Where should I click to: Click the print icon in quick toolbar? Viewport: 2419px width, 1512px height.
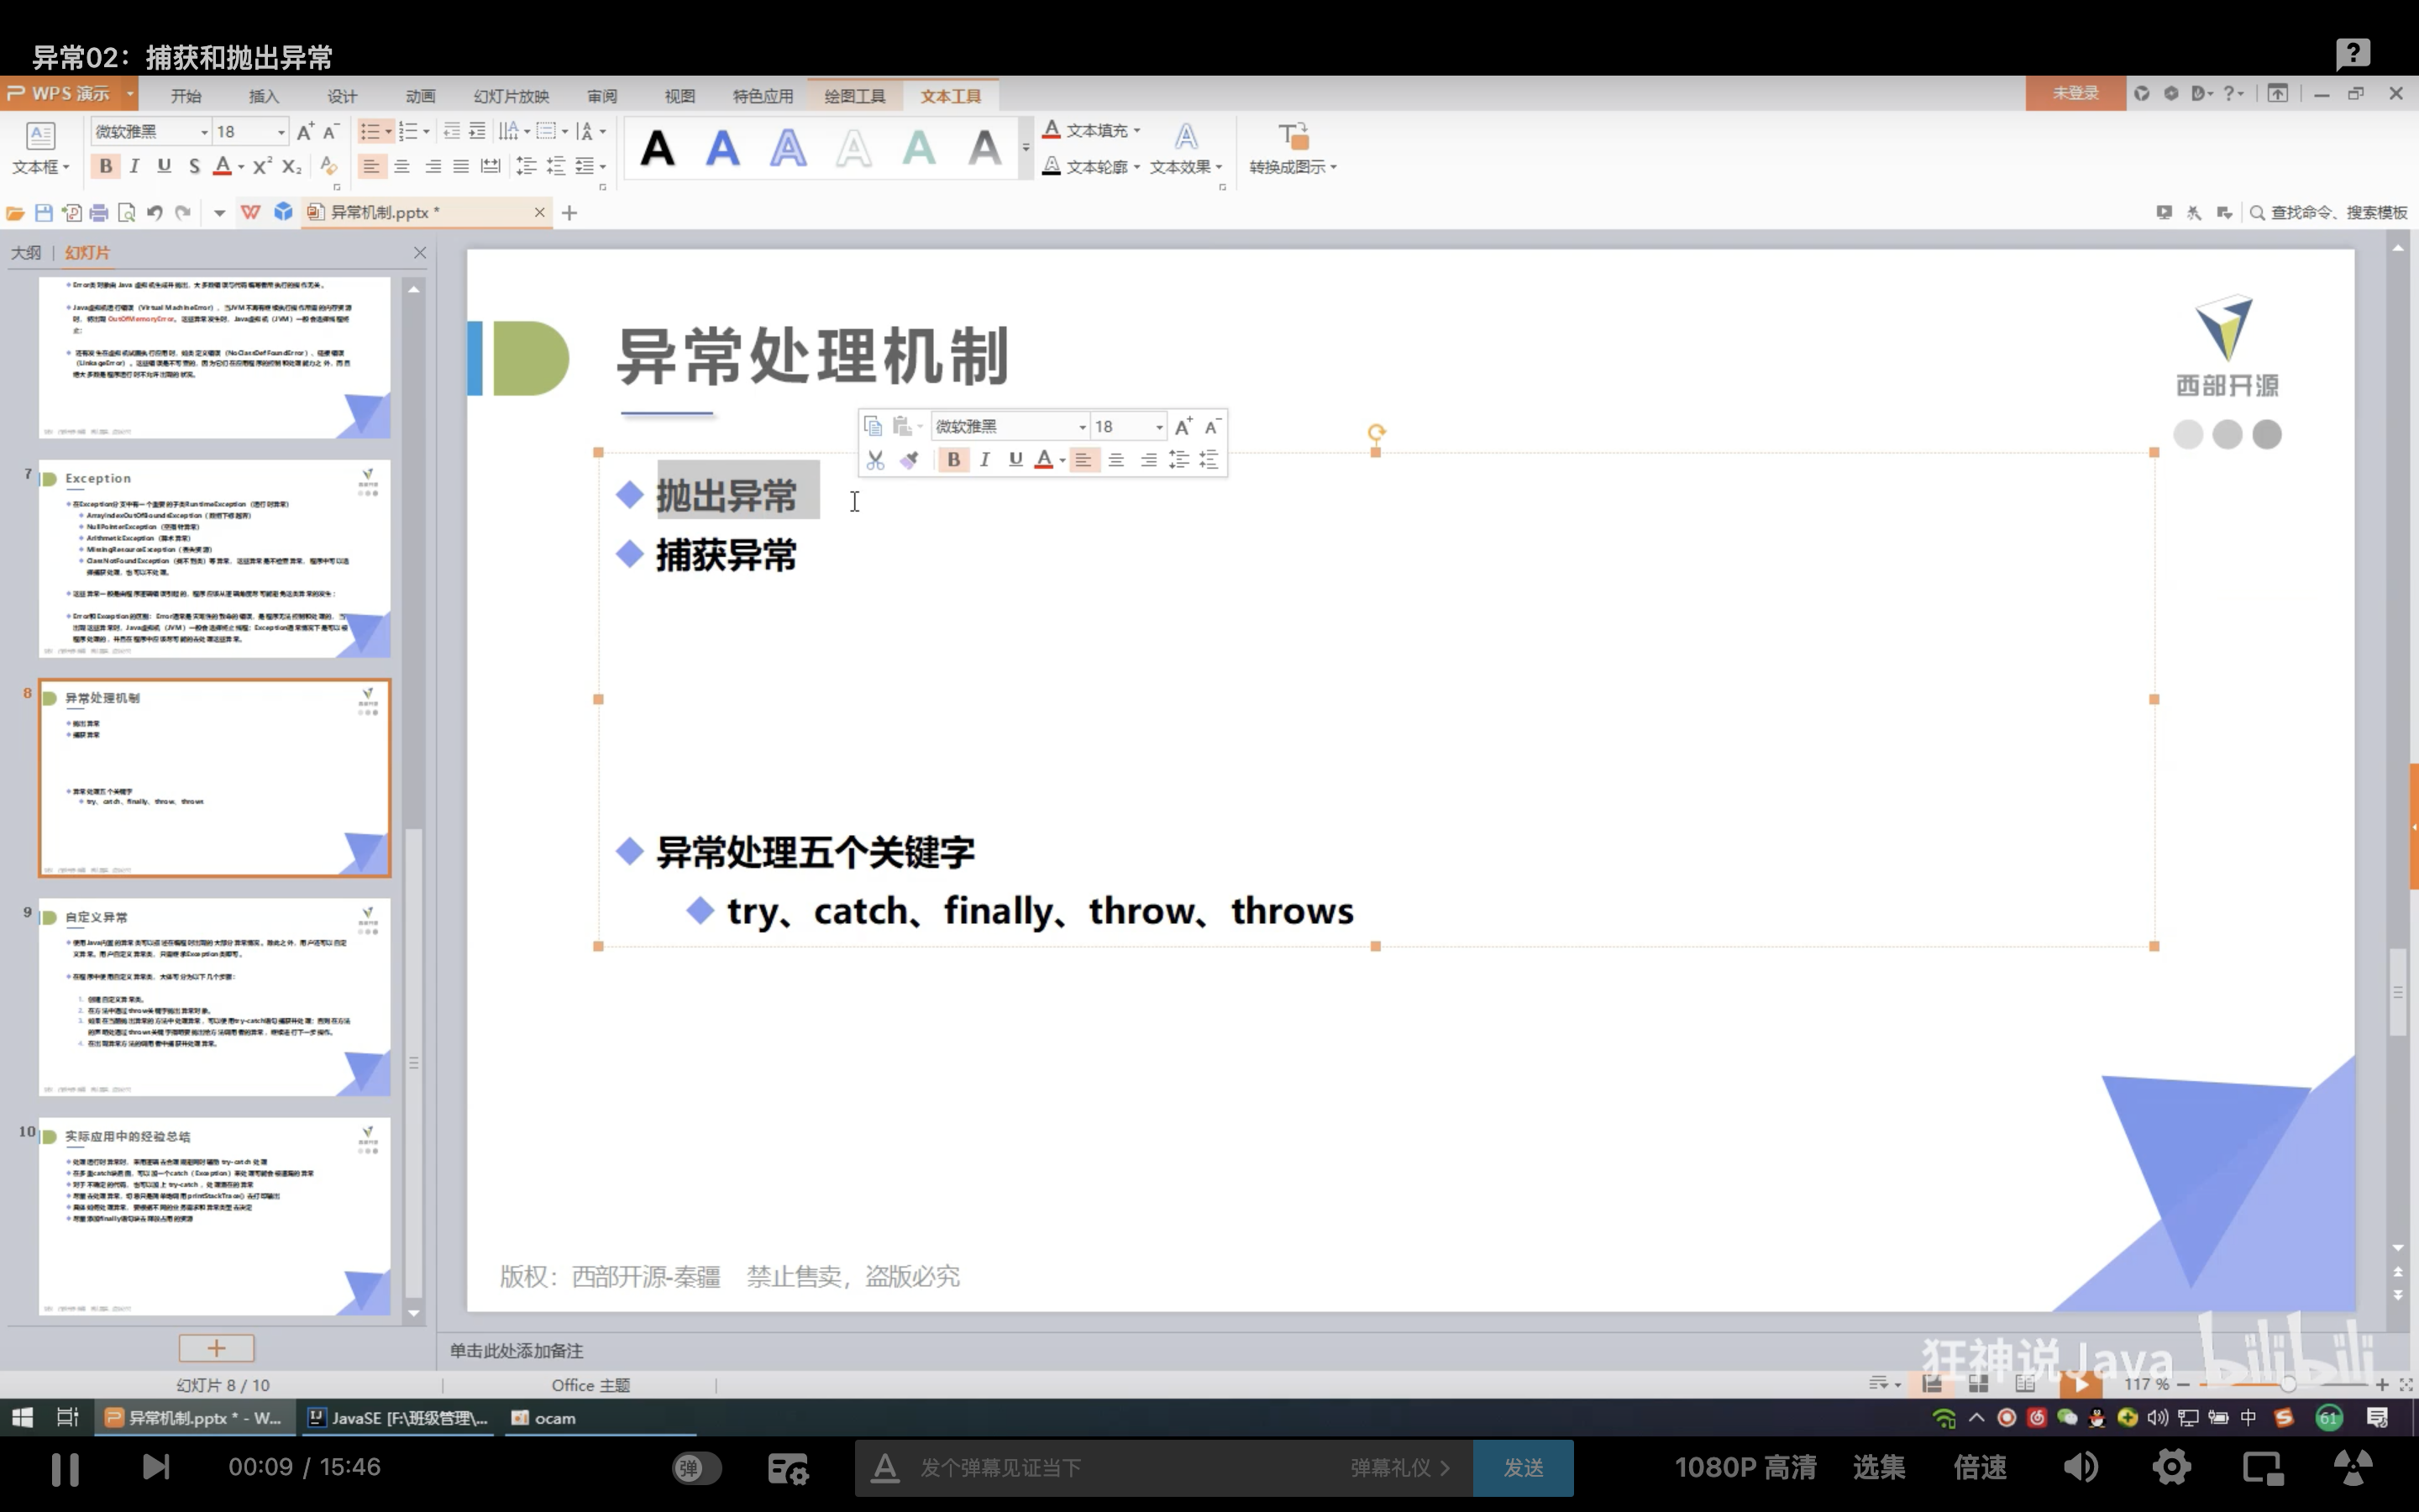click(x=98, y=212)
